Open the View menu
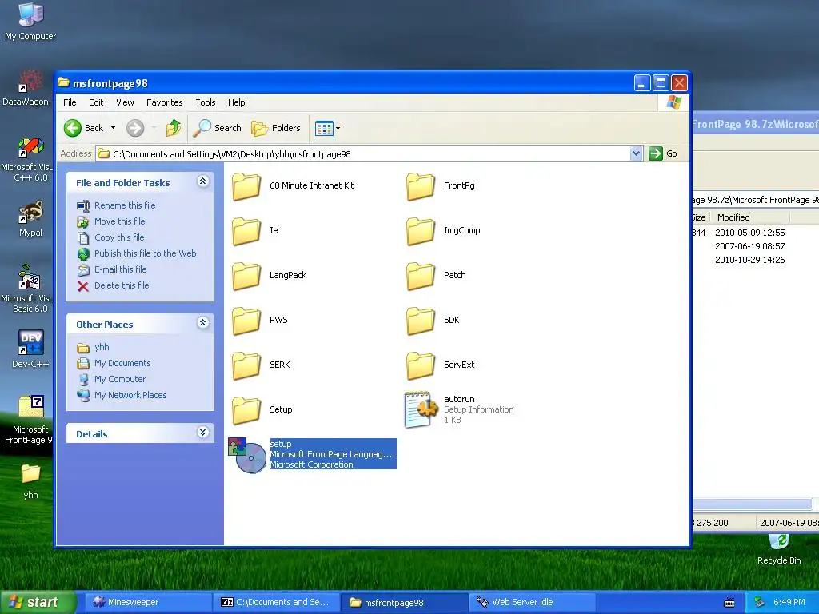 (x=125, y=102)
